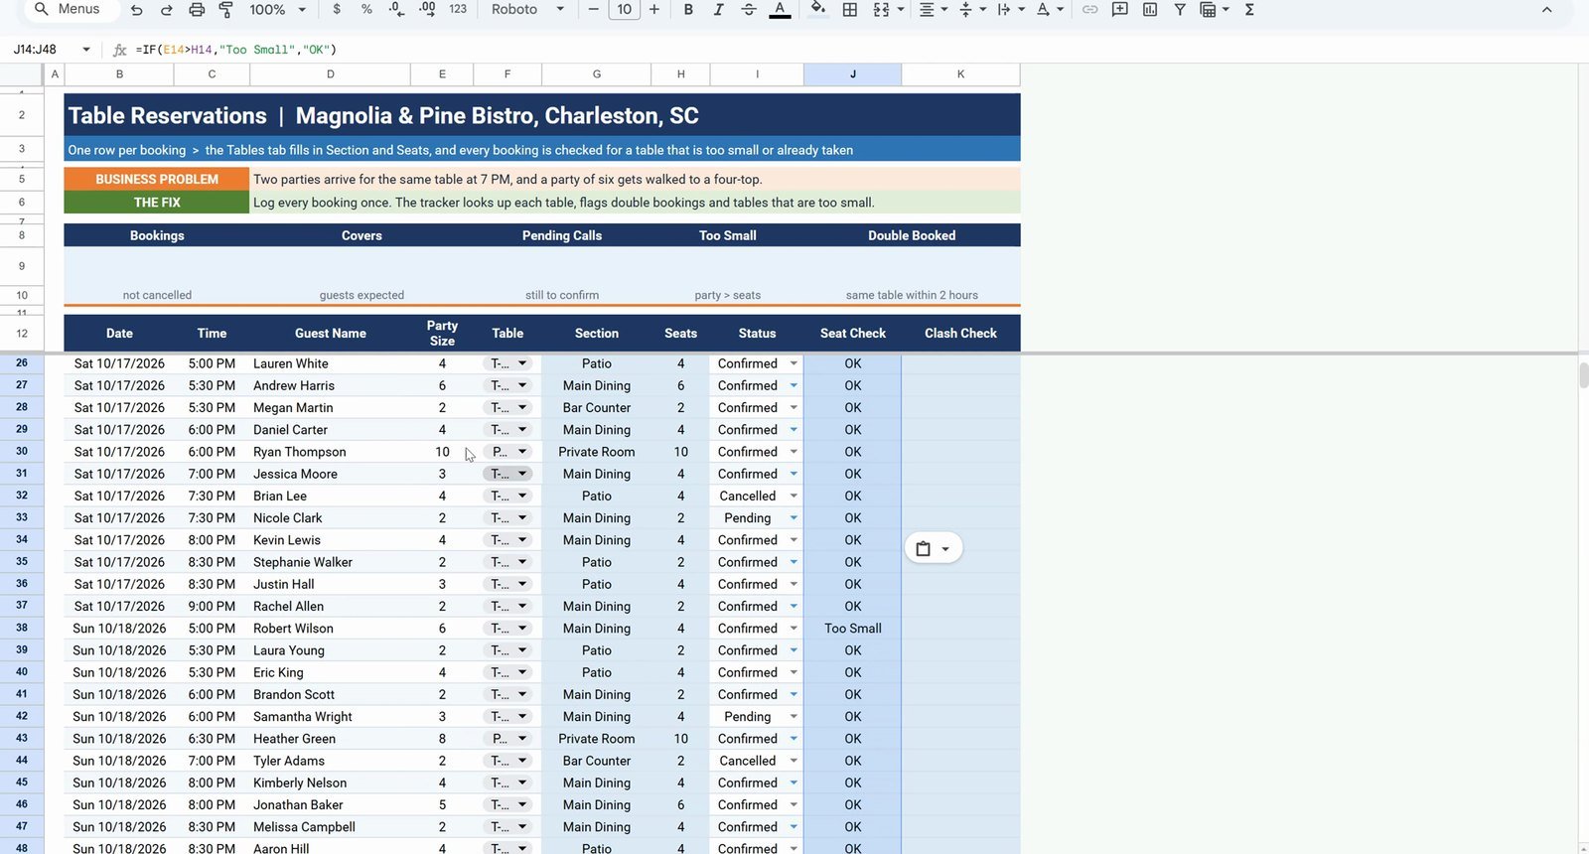Viewport: 1589px width, 854px height.
Task: Increase the font size
Action: [654, 9]
